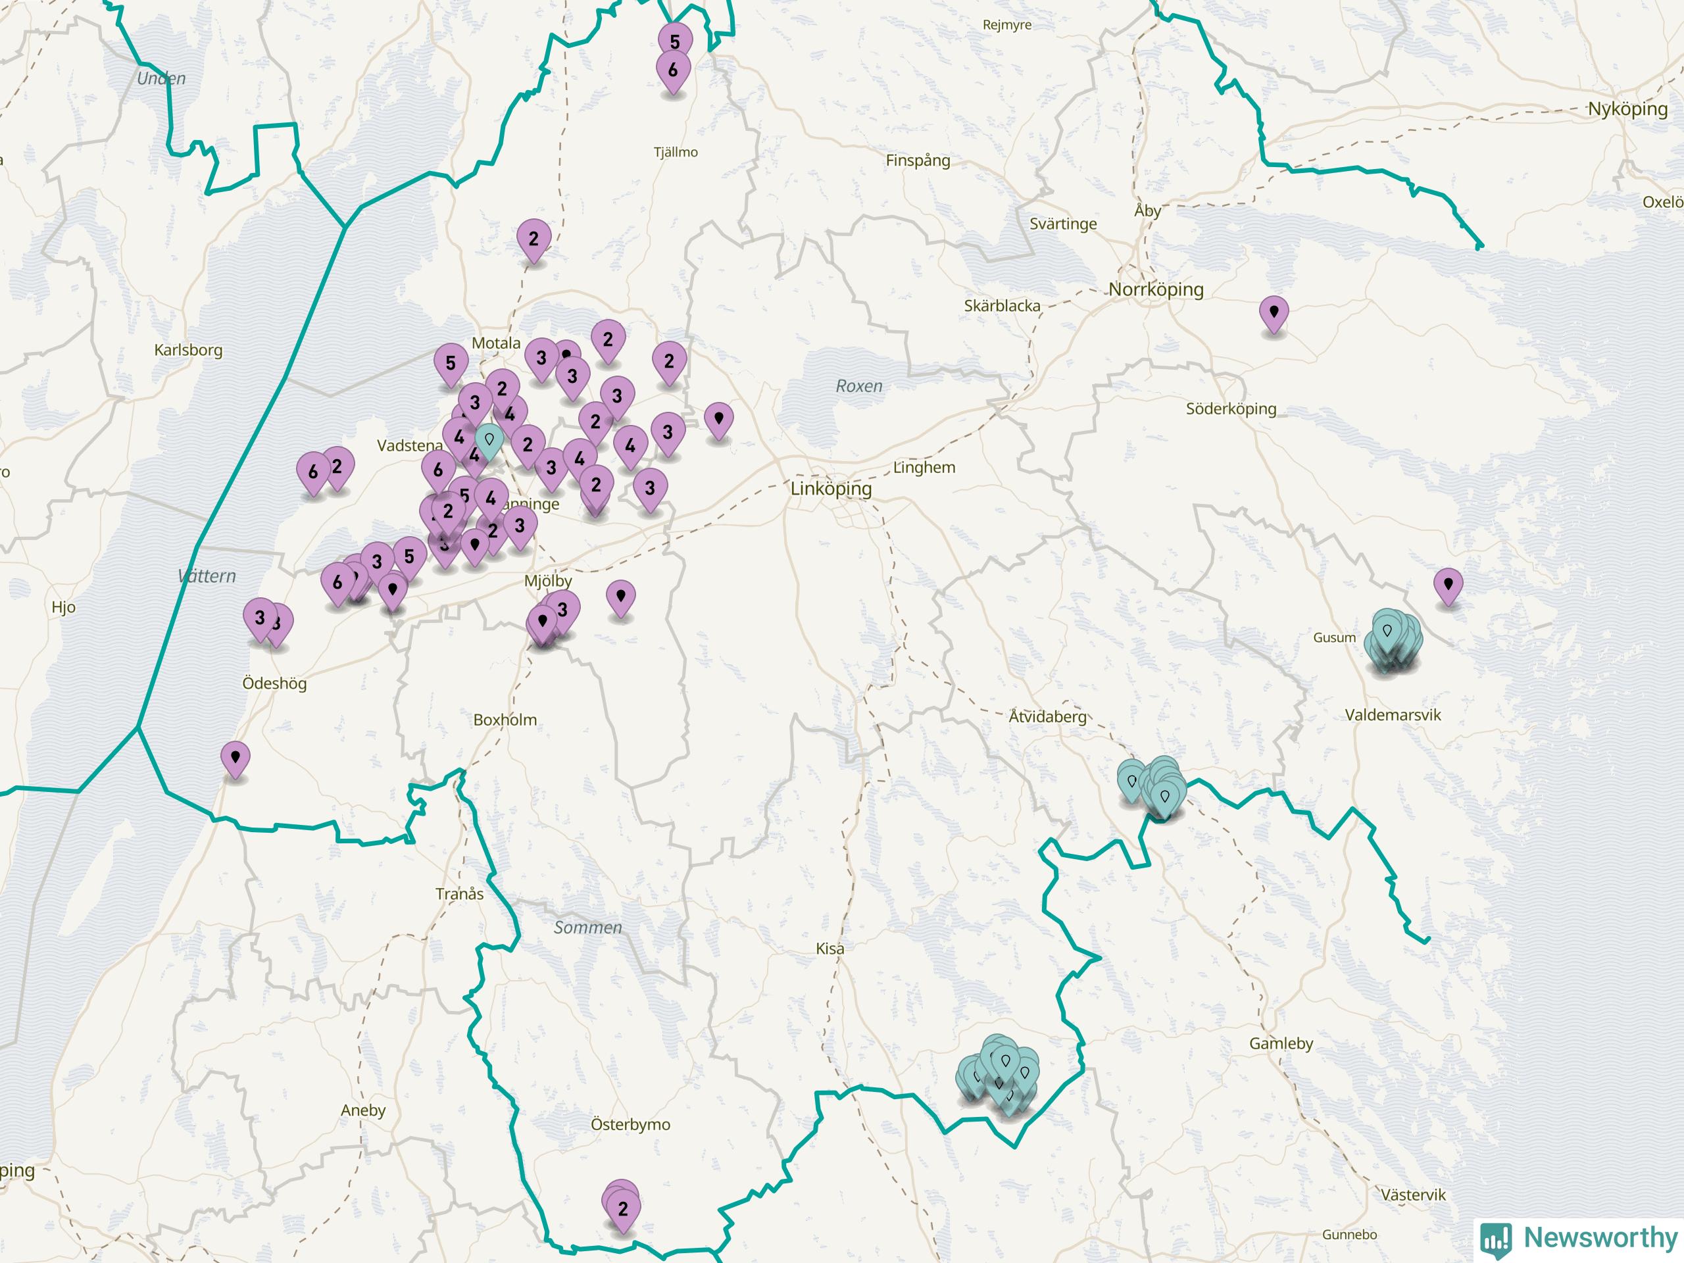This screenshot has width=1684, height=1263.
Task: Click the Gusum label
Action: [x=1334, y=638]
